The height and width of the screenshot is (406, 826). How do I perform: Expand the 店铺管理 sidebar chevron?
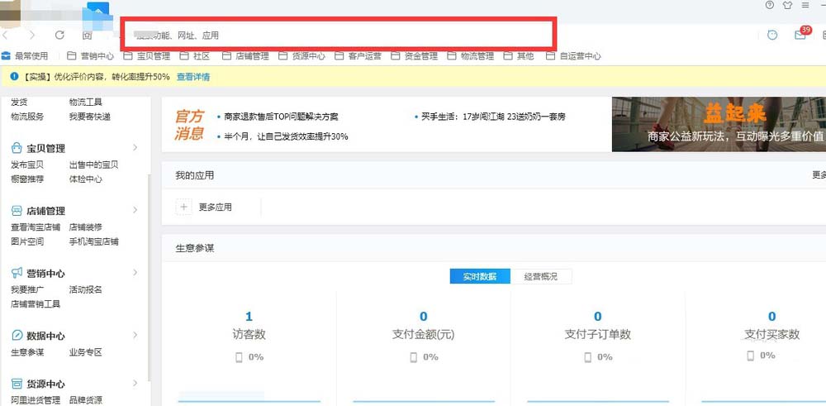pos(135,210)
